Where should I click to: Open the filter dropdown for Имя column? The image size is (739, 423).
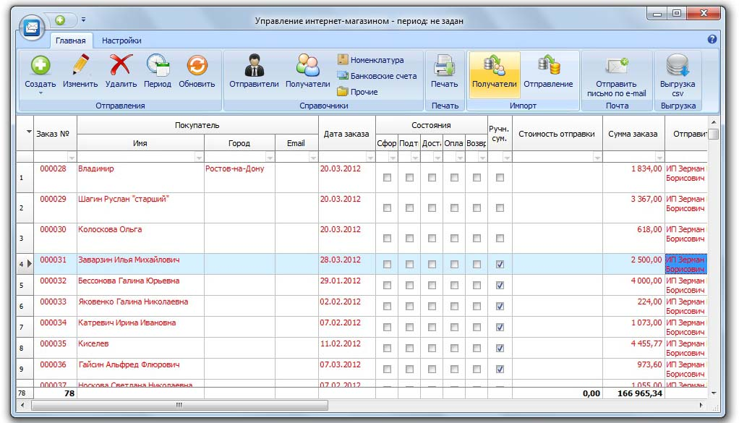199,158
